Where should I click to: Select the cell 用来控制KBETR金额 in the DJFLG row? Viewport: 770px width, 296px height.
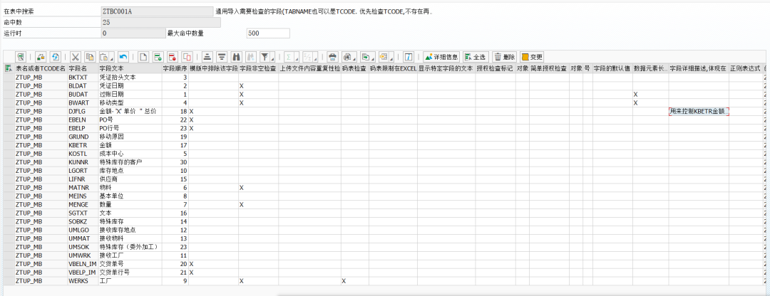[699, 111]
